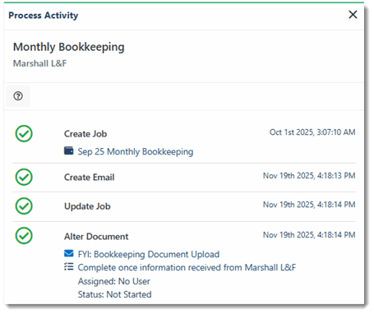Close the Process Activity panel
Image resolution: width=374 pixels, height=314 pixels.
point(353,15)
